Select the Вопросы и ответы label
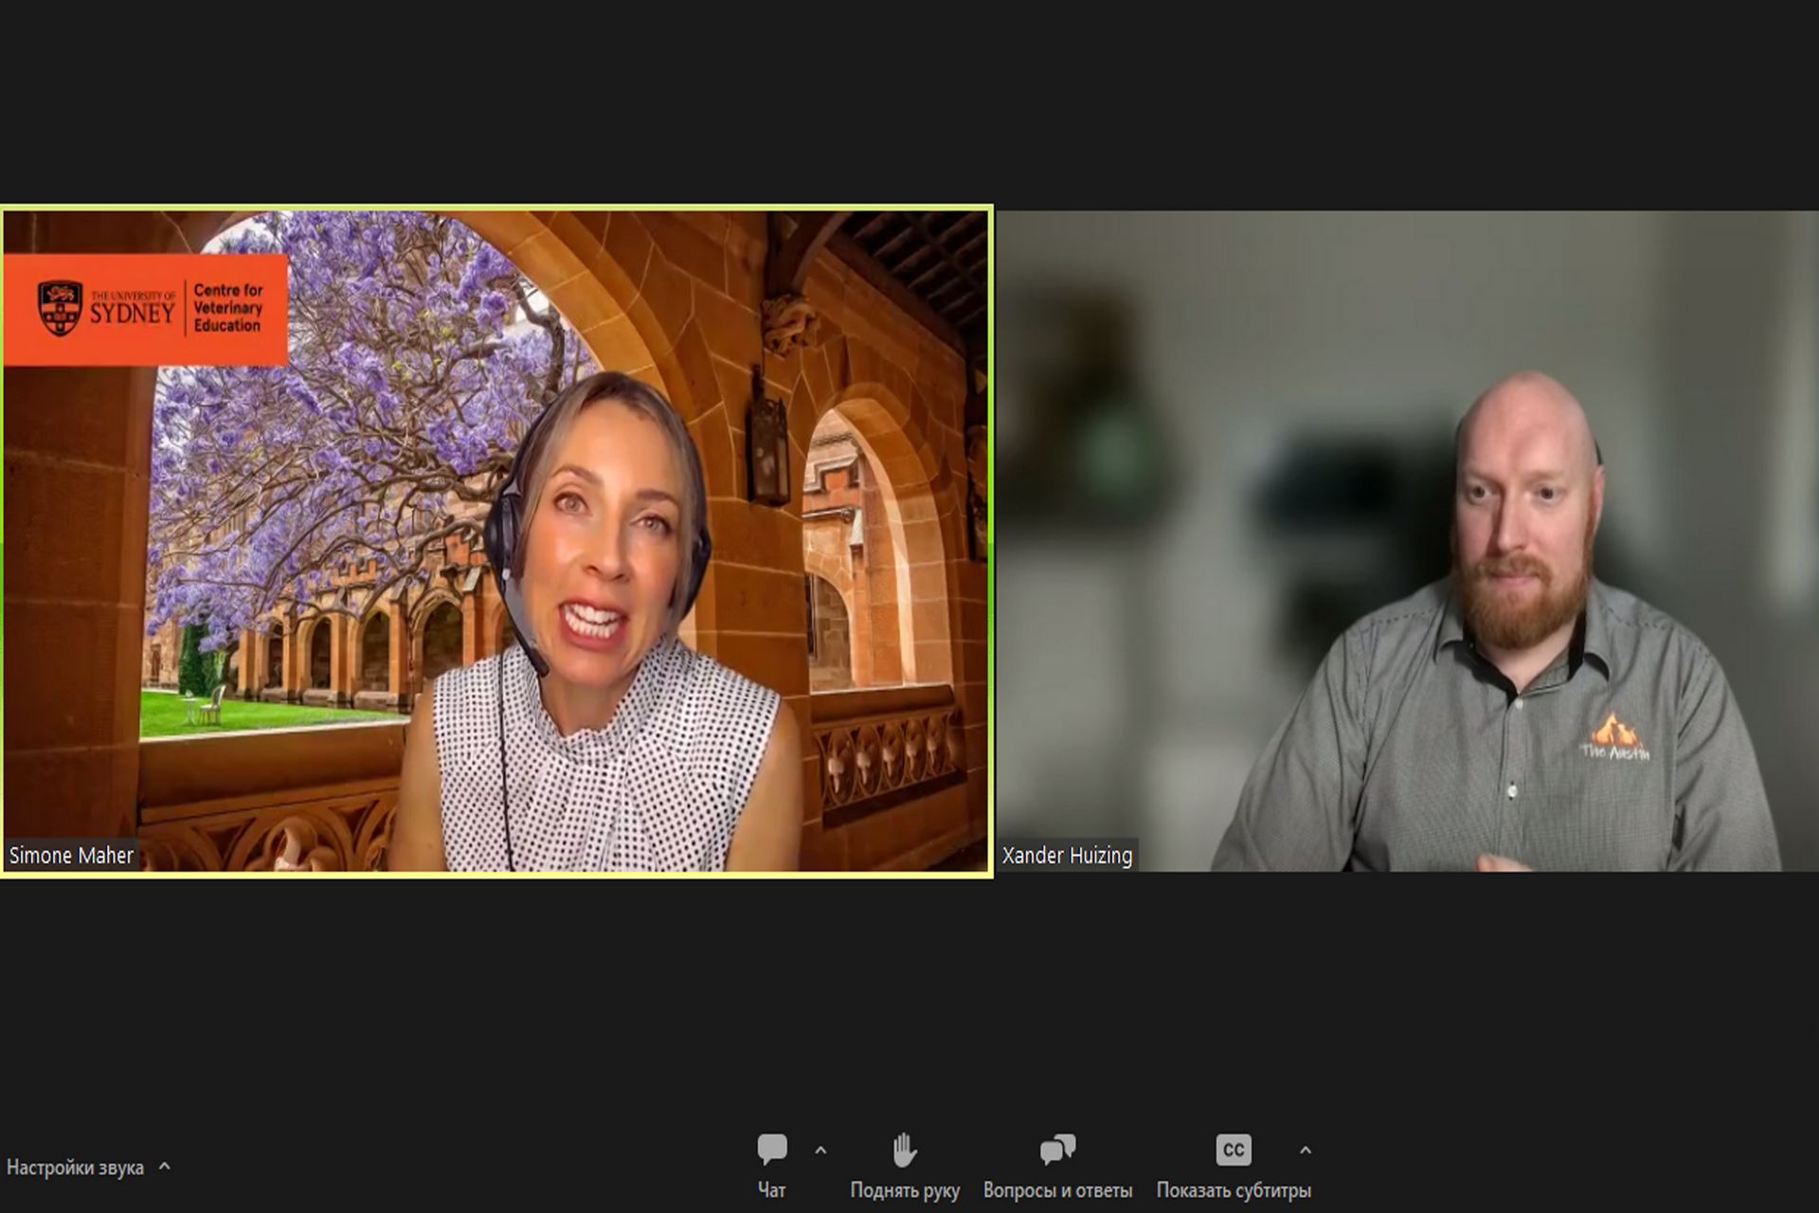The image size is (1819, 1213). (1057, 1190)
